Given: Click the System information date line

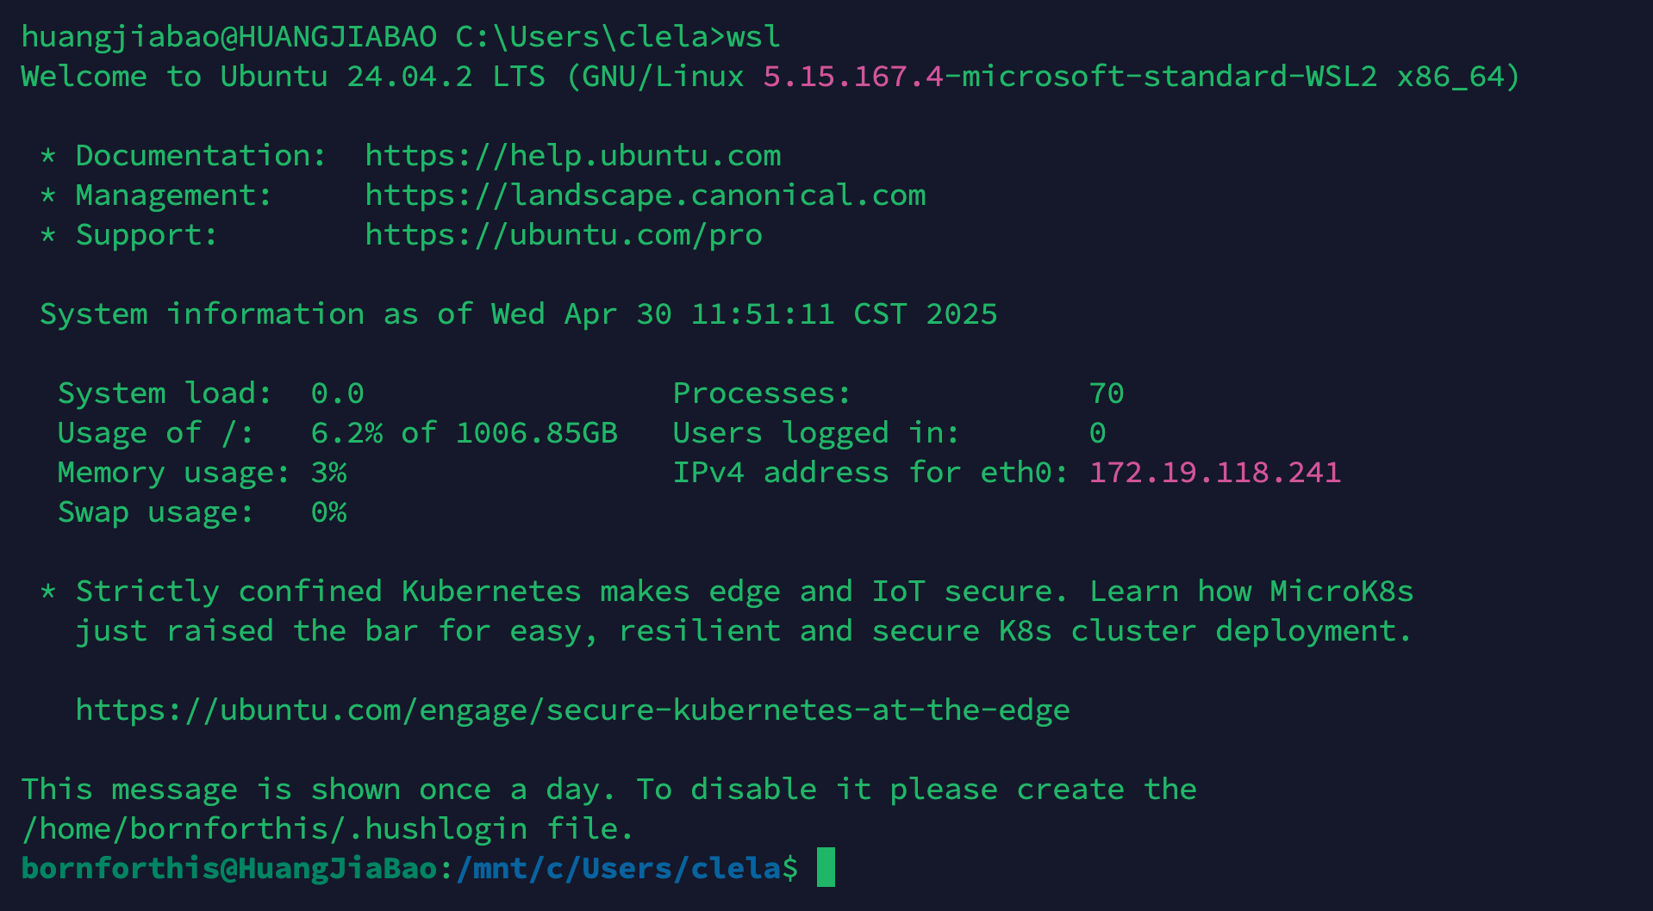Looking at the screenshot, I should coord(519,314).
